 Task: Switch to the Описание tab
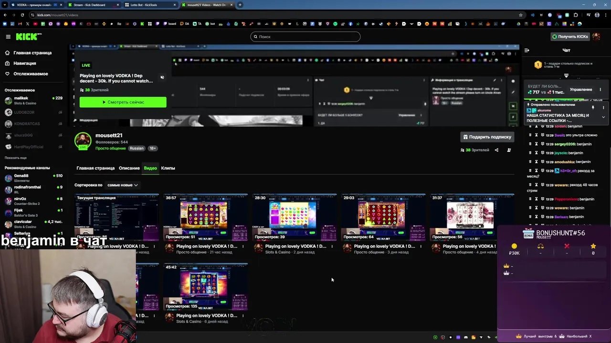pos(129,168)
